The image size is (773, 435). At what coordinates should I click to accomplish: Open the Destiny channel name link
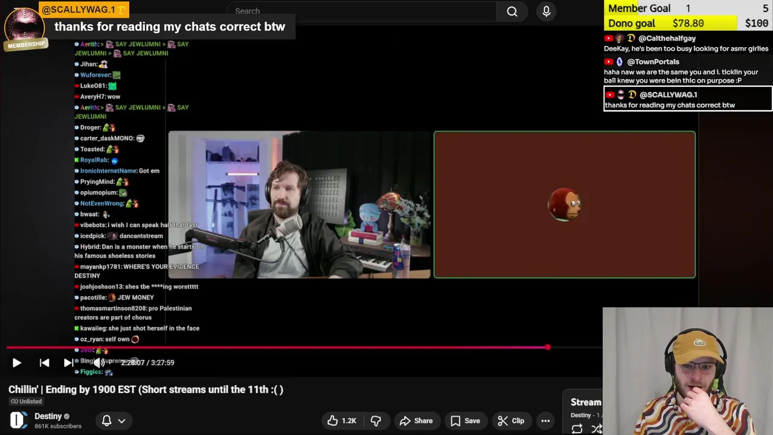pyautogui.click(x=48, y=416)
